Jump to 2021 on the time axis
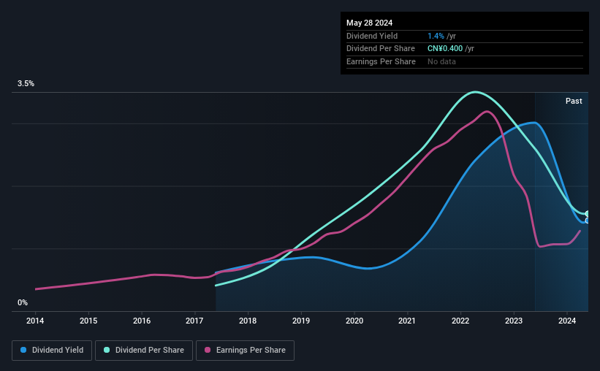Screen dimensions: 600x371 pos(407,321)
